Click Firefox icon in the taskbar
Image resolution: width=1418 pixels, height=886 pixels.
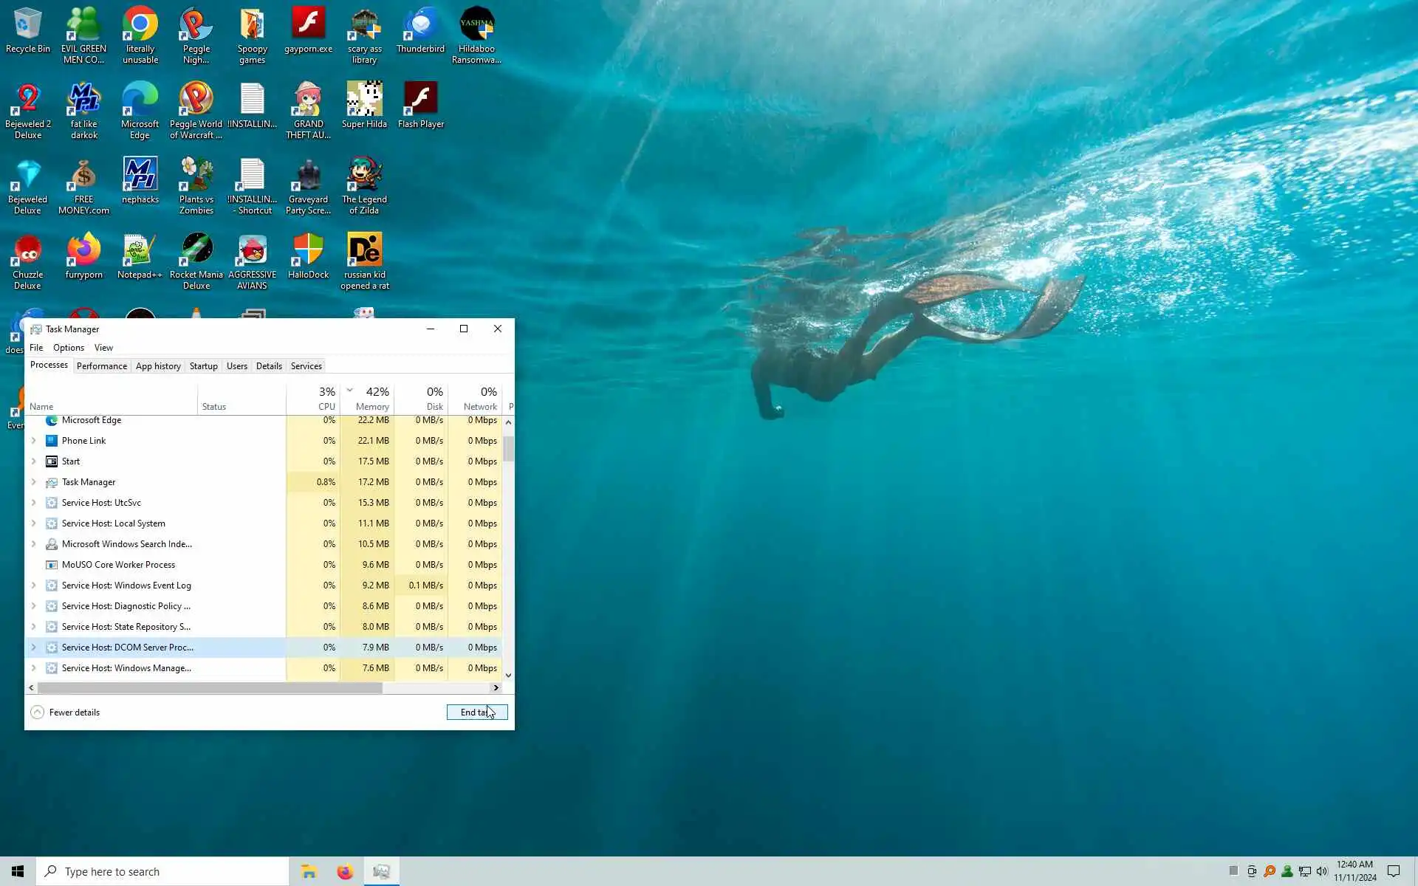345,872
